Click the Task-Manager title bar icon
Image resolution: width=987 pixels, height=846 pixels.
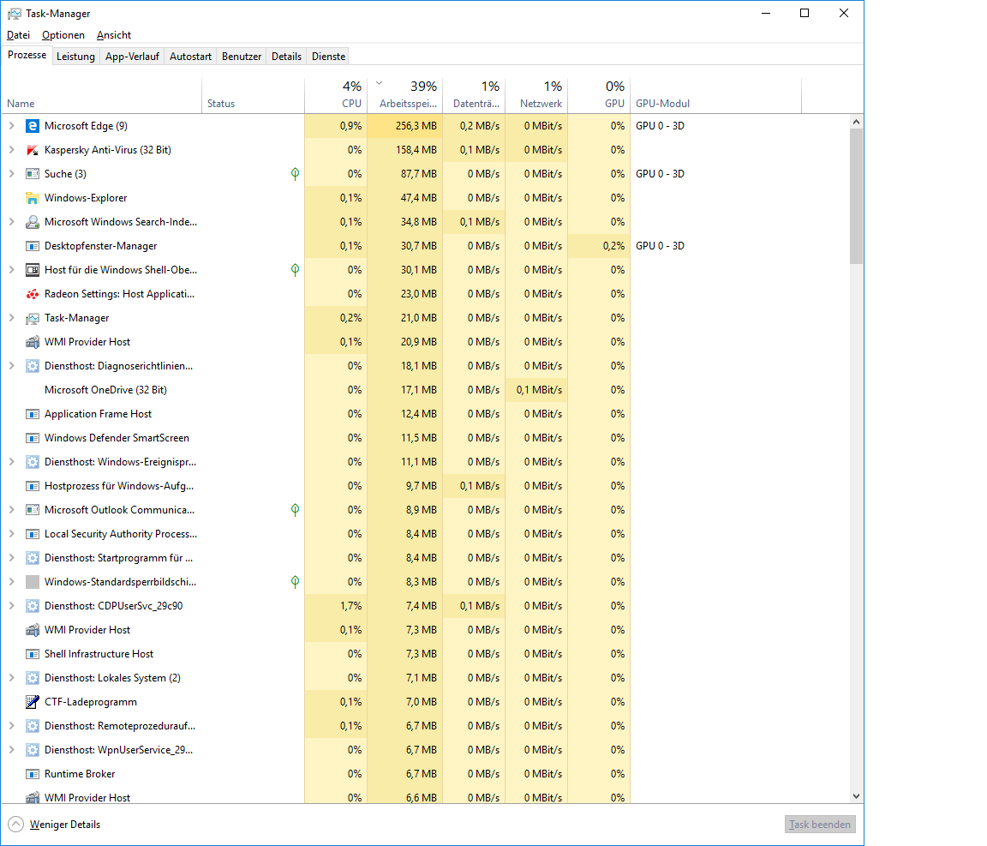(14, 13)
